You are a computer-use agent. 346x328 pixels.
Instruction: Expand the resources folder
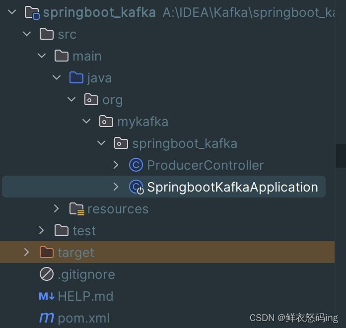point(57,209)
